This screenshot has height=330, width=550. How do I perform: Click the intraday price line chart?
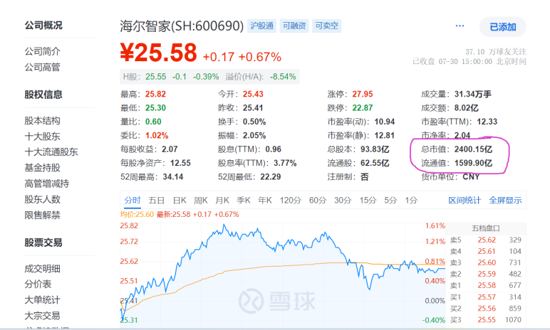click(282, 275)
